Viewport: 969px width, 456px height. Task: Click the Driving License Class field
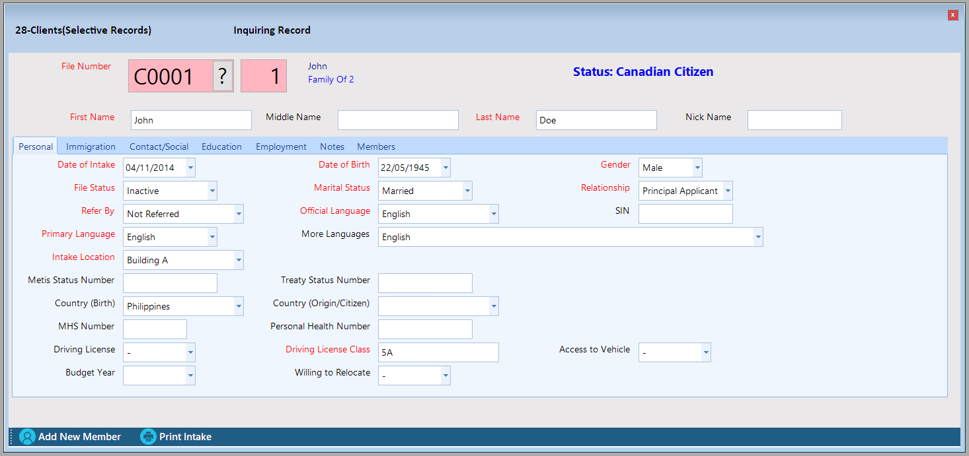[x=438, y=352]
